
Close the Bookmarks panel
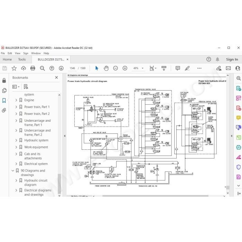point(56,77)
